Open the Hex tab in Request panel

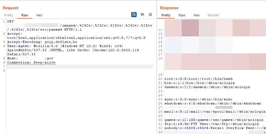click(39, 15)
